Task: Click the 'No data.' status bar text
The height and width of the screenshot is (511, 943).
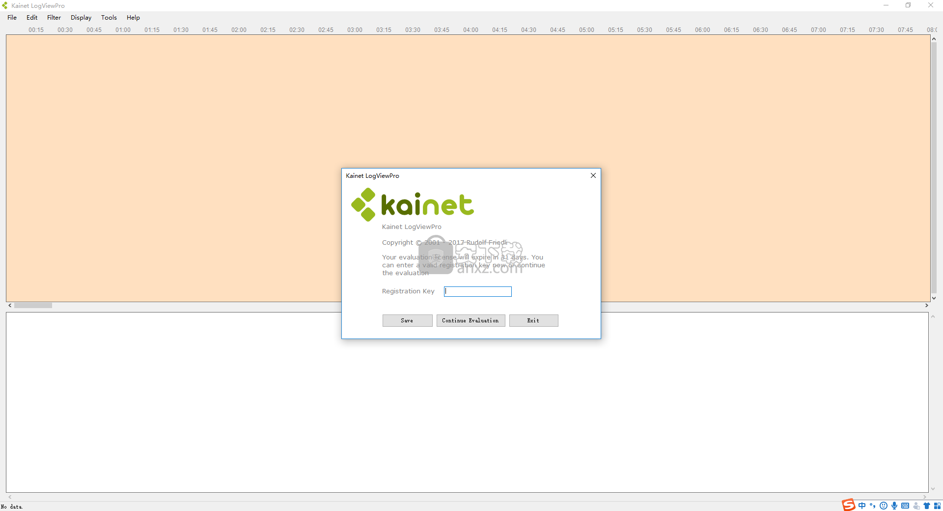Action: 12,507
